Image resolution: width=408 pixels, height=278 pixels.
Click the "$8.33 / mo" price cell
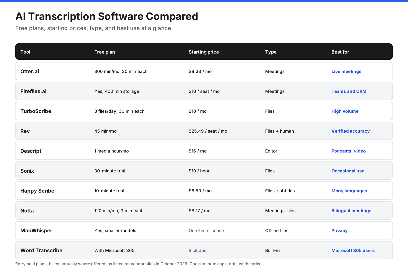(200, 71)
